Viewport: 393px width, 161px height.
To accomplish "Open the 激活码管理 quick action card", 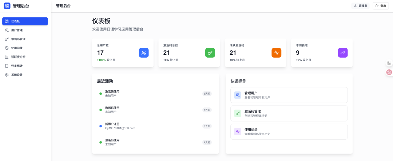I will click(x=289, y=113).
